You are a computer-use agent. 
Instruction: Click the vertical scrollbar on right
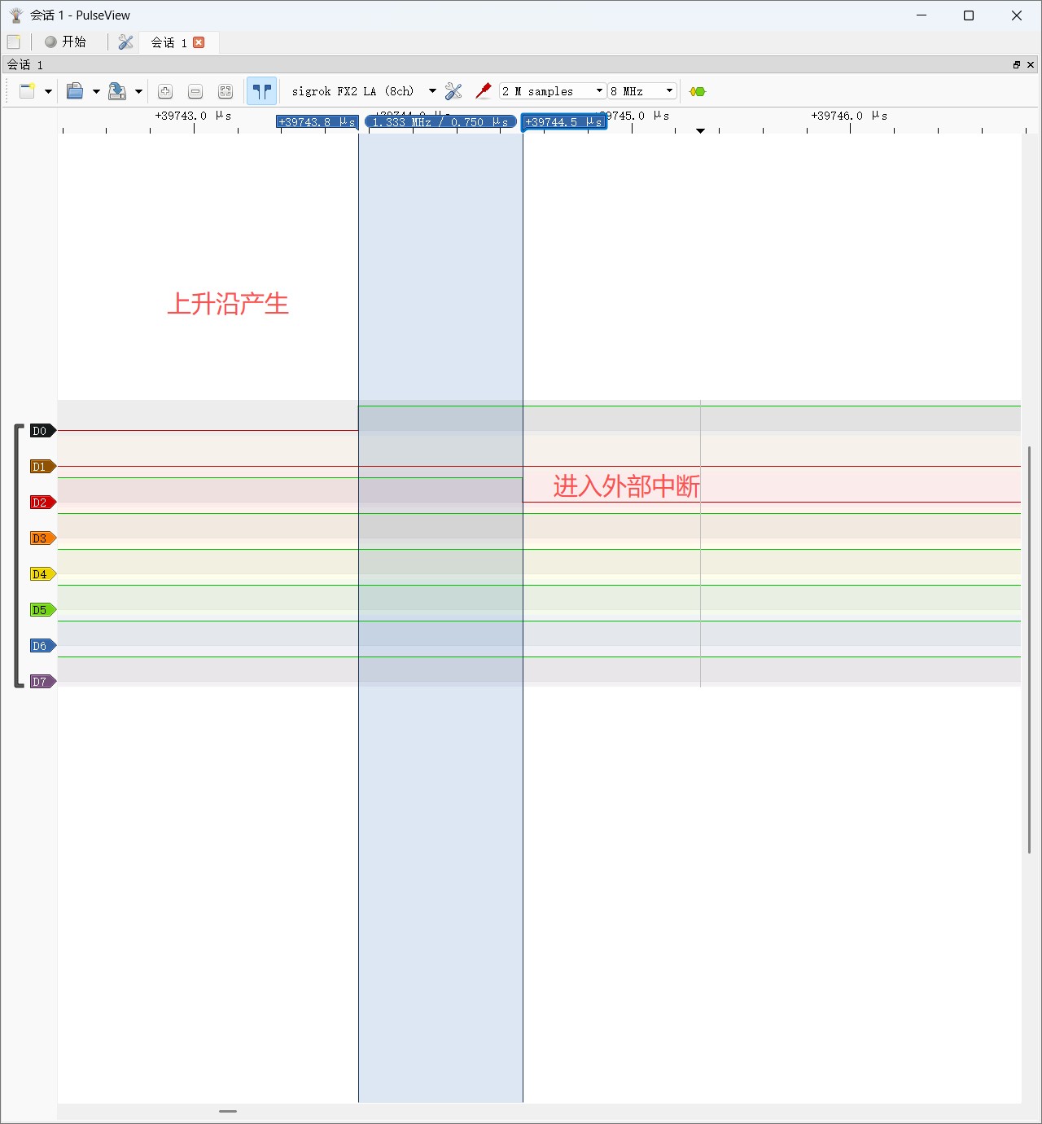pyautogui.click(x=1030, y=649)
